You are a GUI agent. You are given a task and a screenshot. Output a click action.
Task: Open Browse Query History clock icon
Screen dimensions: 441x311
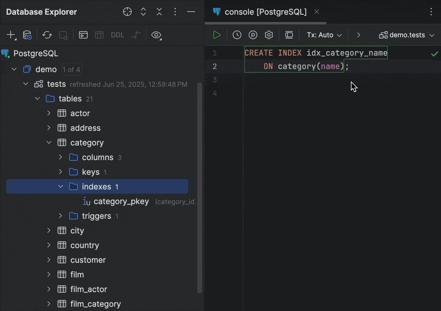coord(237,35)
